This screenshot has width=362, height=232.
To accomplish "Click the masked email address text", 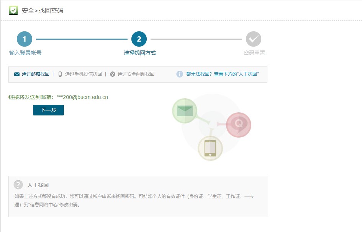I will click(x=82, y=97).
